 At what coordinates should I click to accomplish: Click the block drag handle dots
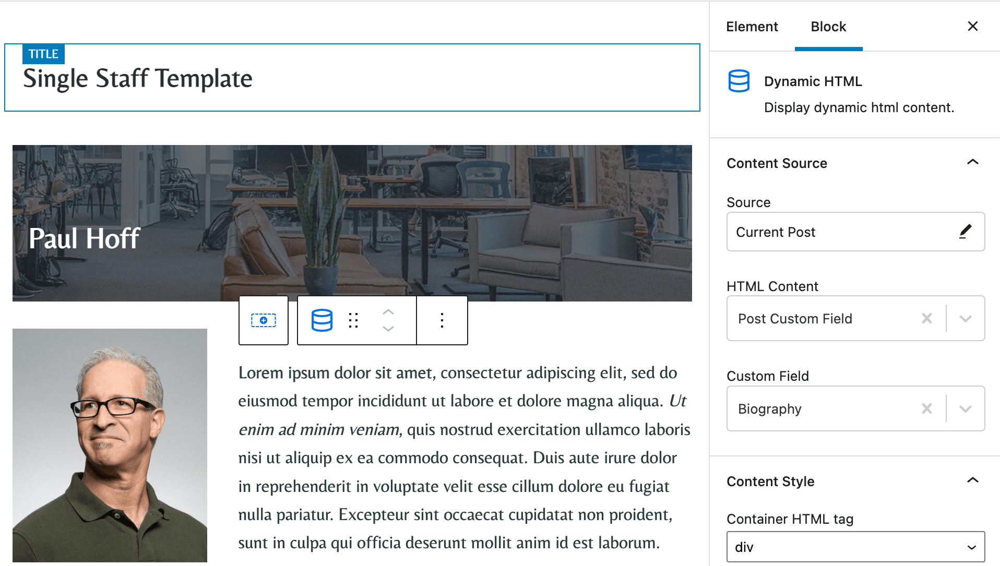click(x=353, y=320)
